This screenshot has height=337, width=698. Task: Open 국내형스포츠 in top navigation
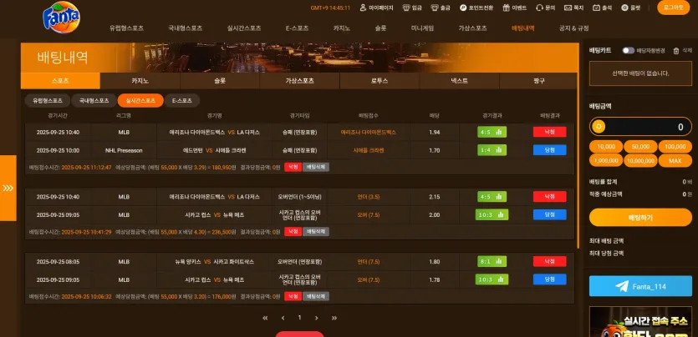click(186, 28)
